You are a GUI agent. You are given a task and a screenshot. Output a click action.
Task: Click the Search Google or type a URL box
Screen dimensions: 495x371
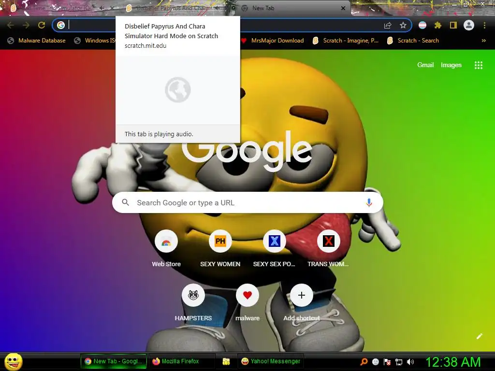point(248,202)
